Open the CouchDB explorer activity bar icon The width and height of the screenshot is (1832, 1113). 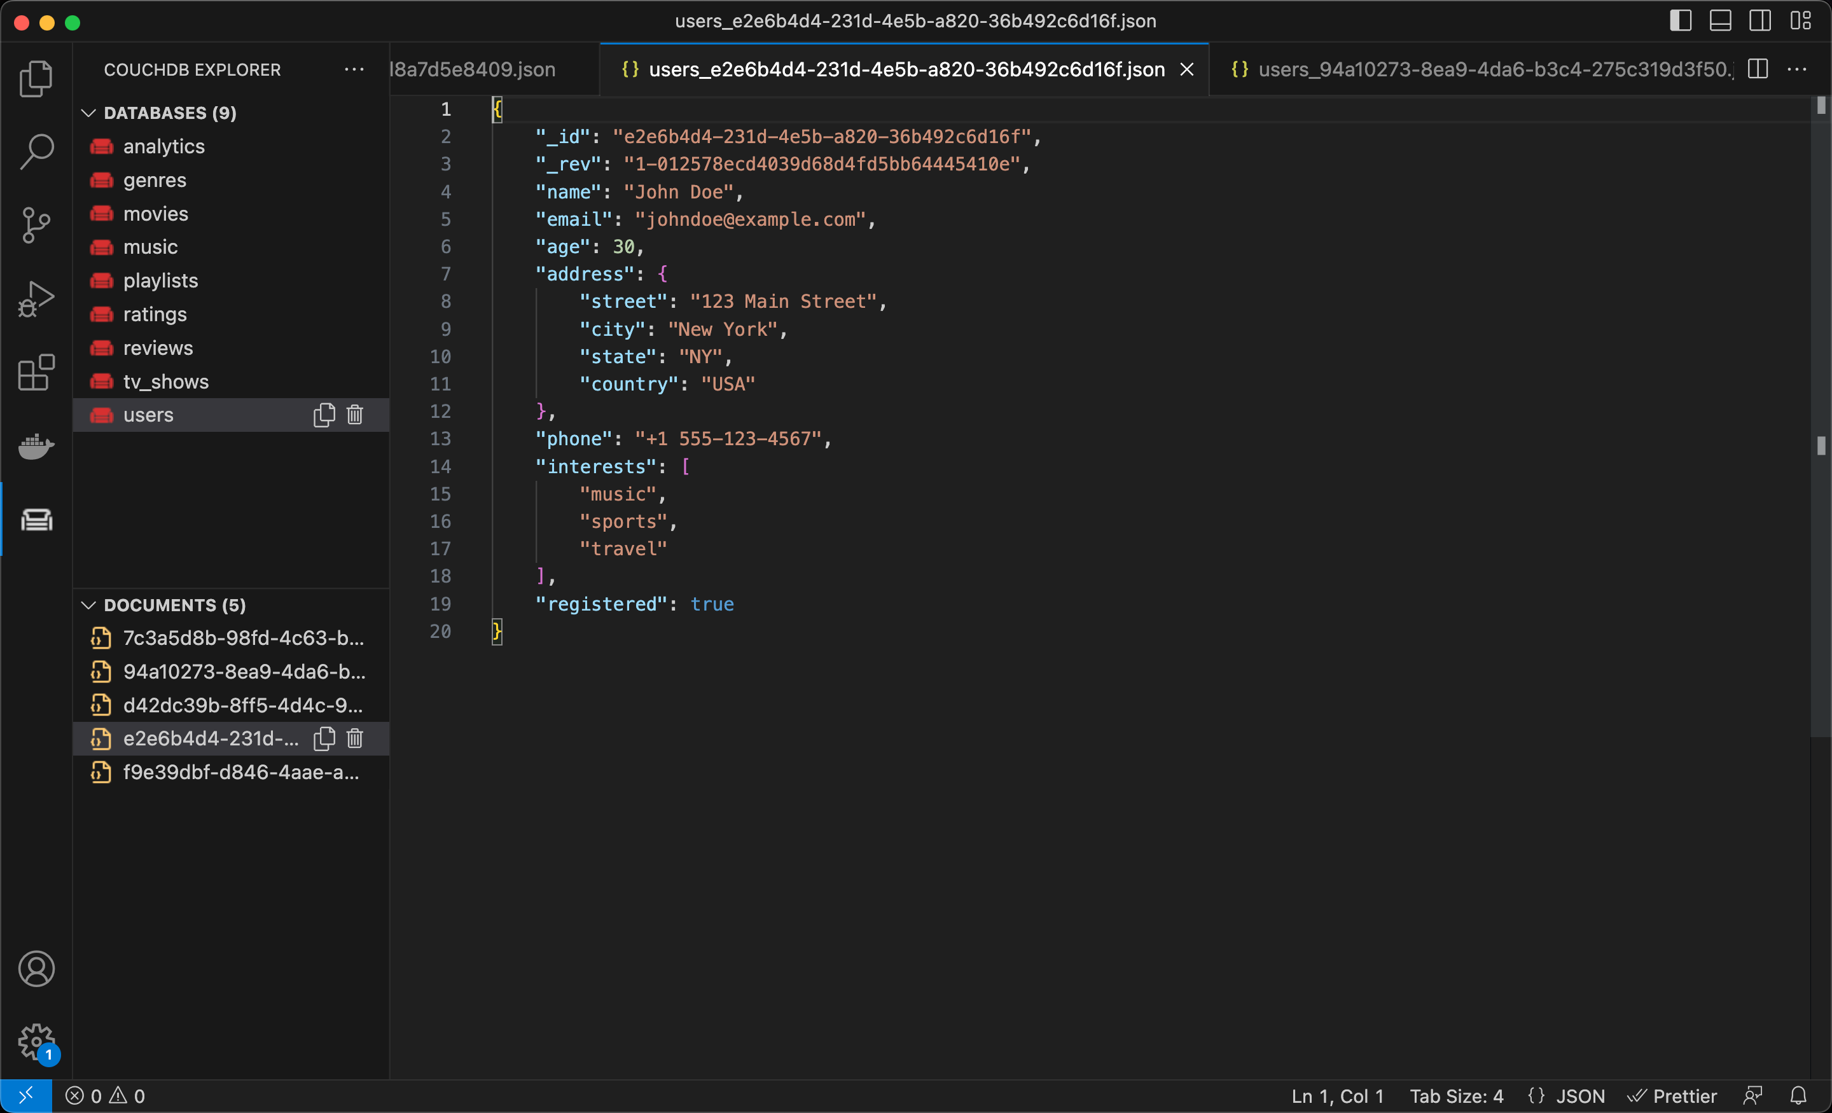pos(36,519)
